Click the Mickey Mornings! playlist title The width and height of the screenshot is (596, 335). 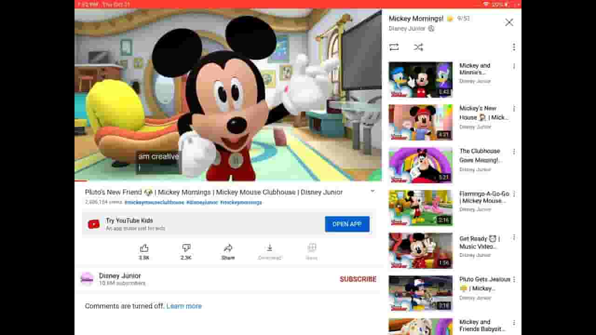click(x=416, y=19)
